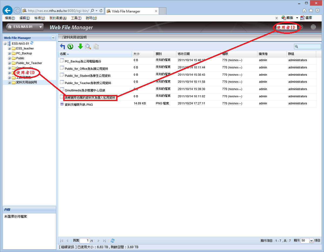324x252 pixels.
Task: Click the search input field in toolbar
Action: click(x=309, y=47)
